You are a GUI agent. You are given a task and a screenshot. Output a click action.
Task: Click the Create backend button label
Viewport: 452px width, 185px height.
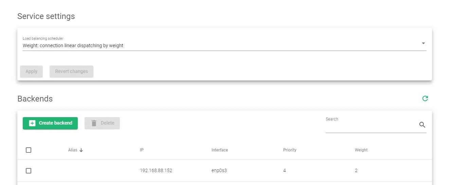coord(56,123)
